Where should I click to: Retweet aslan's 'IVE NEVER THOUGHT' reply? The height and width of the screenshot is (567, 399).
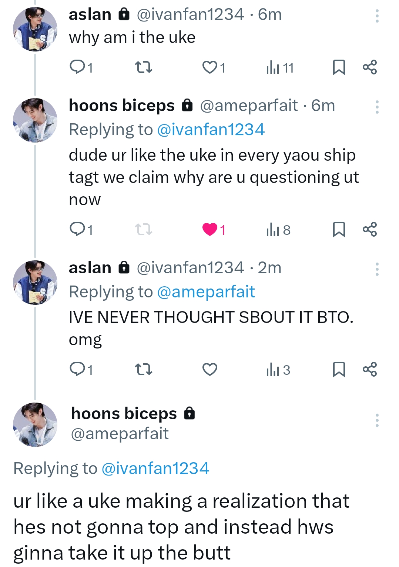tap(143, 369)
